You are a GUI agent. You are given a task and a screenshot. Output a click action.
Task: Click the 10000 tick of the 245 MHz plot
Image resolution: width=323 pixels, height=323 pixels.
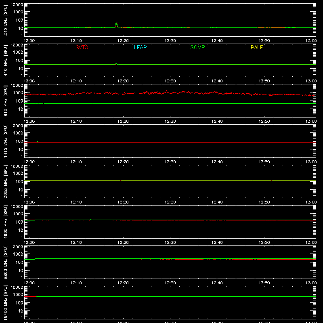(x=17, y=5)
